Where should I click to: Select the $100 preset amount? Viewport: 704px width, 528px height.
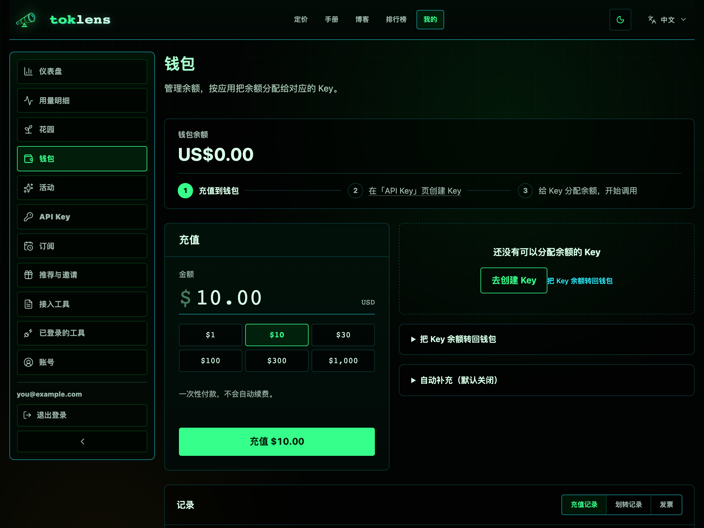[x=210, y=361]
